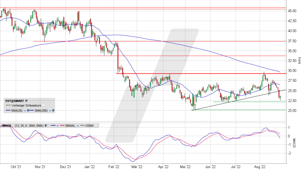
Task: Click the Jan '22 date label
Action: click(x=90, y=167)
